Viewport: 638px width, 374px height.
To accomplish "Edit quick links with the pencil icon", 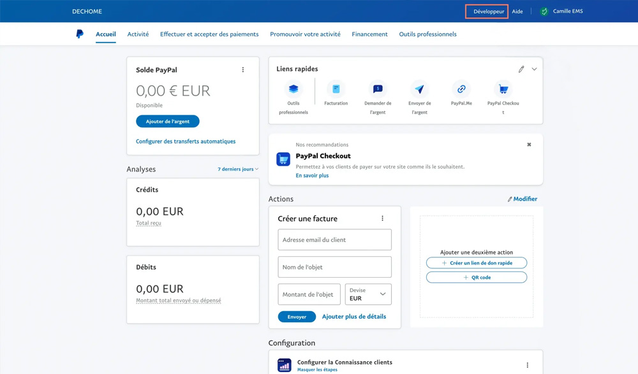I will [521, 69].
